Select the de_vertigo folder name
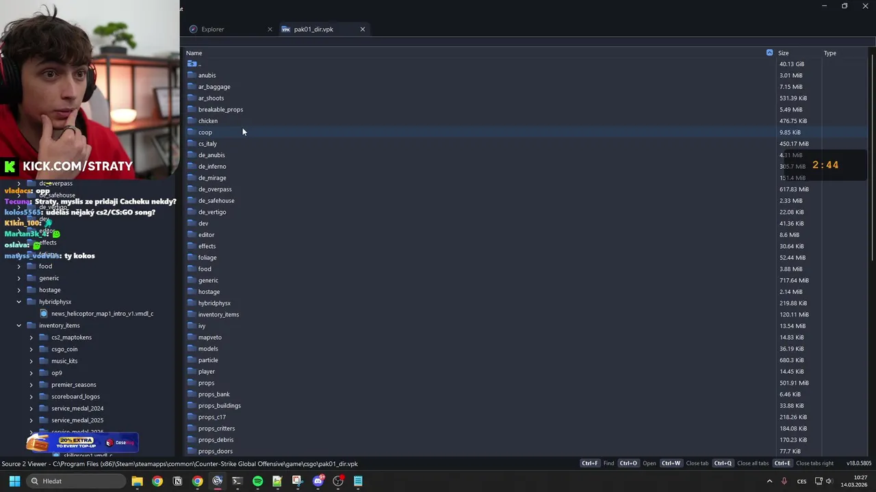876x492 pixels. tap(212, 212)
